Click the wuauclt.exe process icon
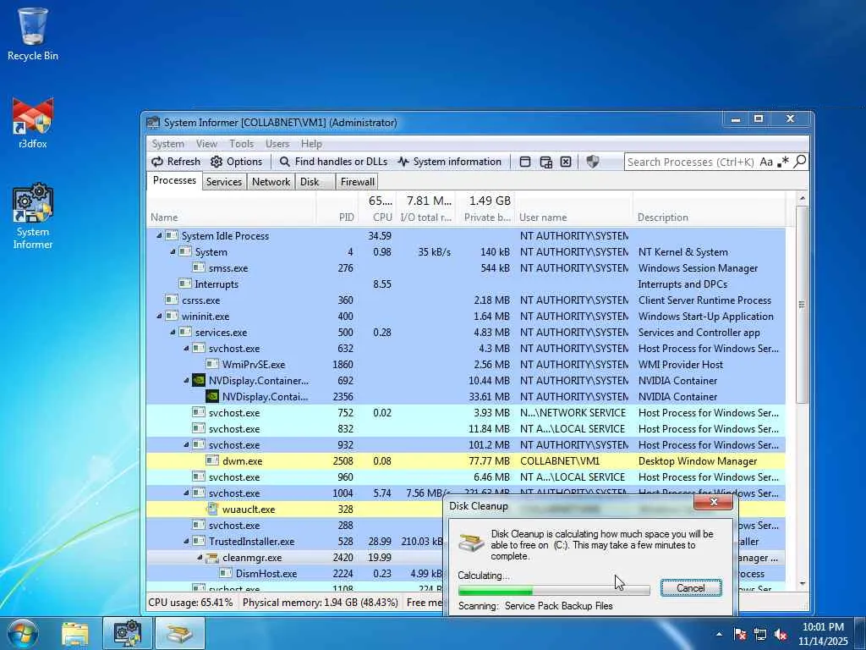This screenshot has height=650, width=866. (x=212, y=509)
